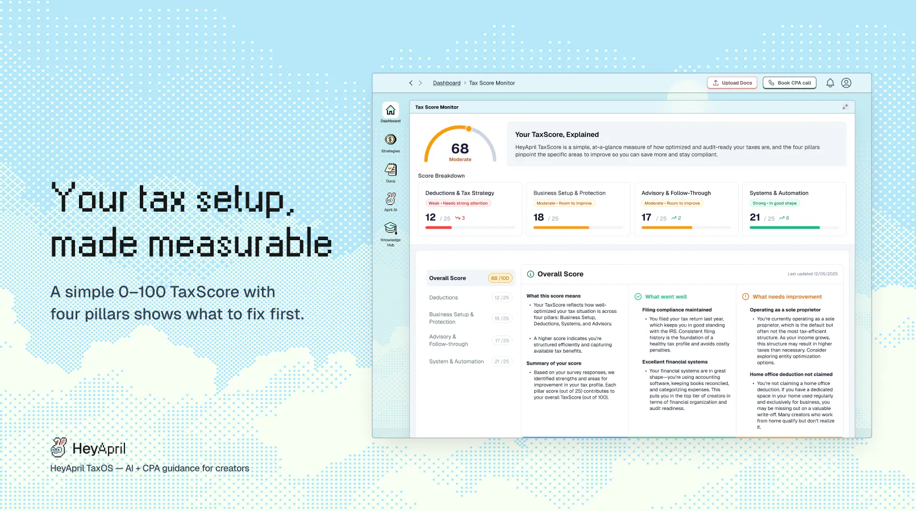Screen dimensions: 916x511
Task: Click the notifications bell icon
Action: [830, 83]
